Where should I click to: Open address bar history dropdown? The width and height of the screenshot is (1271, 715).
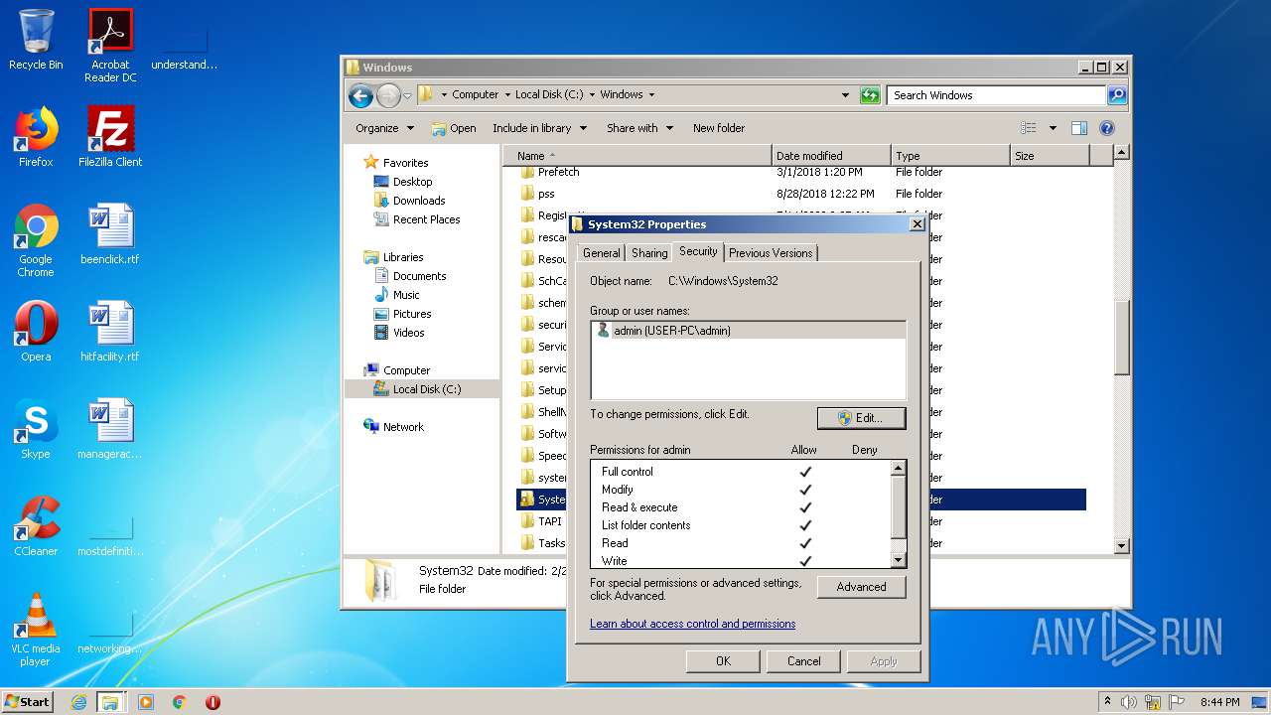coord(845,95)
